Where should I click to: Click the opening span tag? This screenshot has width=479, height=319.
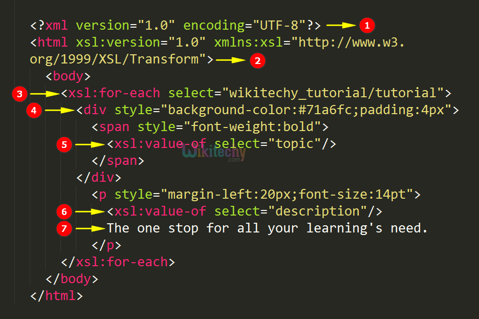(x=111, y=126)
